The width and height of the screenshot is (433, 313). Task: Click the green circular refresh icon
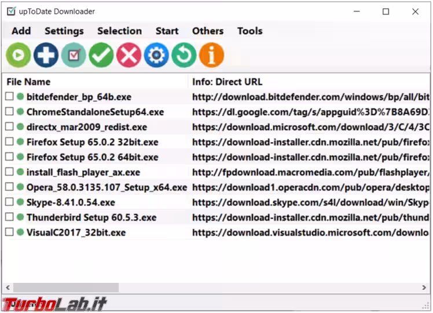(x=184, y=55)
